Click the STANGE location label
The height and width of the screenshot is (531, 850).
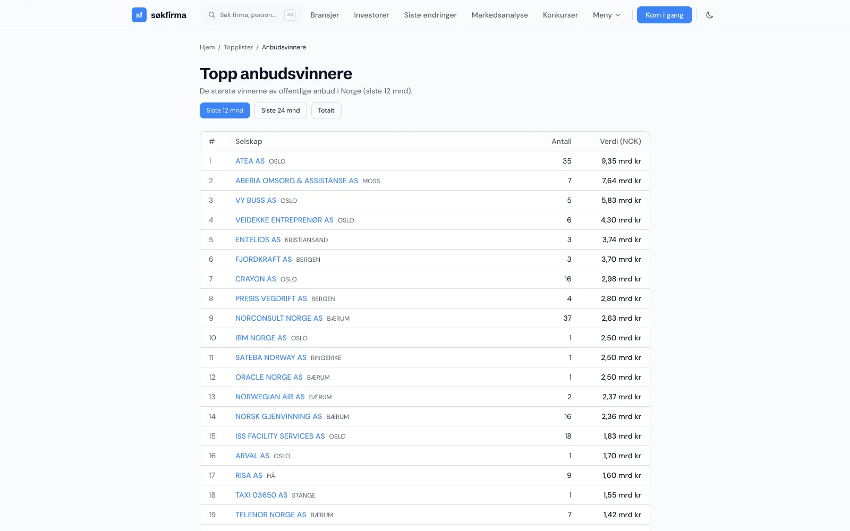coord(303,495)
